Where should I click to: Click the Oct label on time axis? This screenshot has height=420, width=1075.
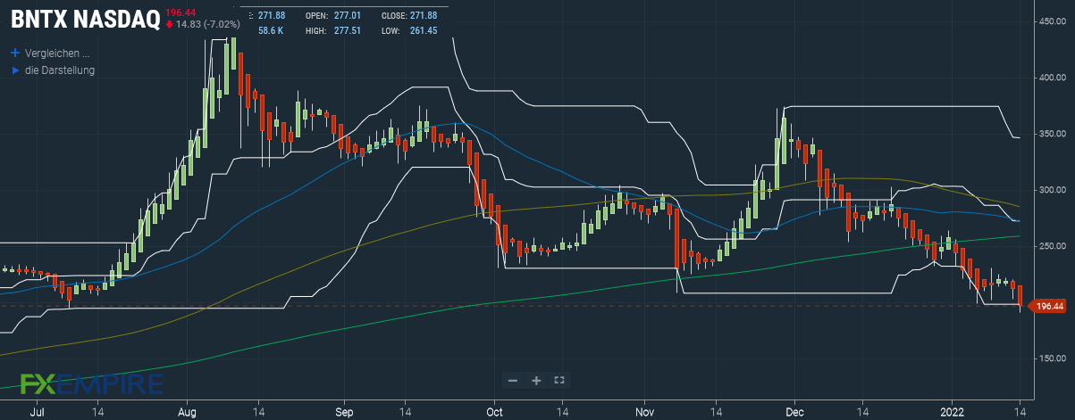pyautogui.click(x=493, y=413)
